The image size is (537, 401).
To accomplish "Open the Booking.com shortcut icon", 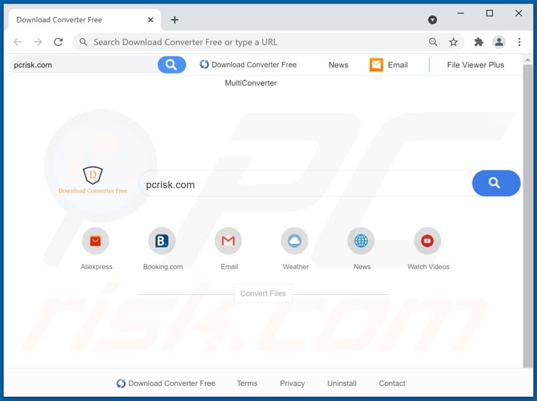I will (x=162, y=241).
